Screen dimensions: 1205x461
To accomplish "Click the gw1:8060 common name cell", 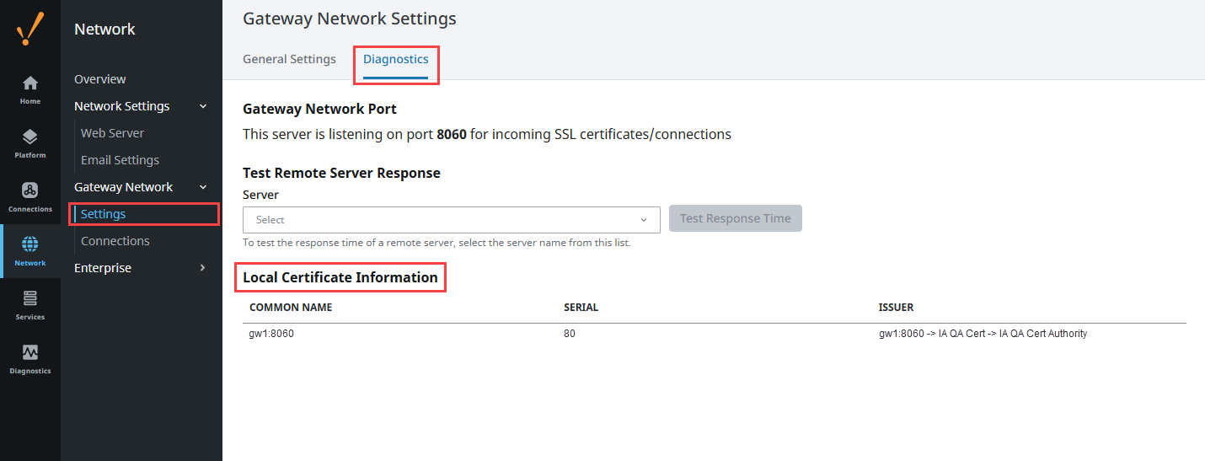I will [271, 334].
